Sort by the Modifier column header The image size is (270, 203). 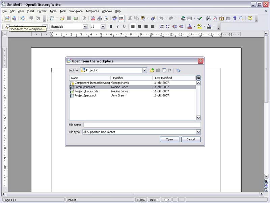132,78
